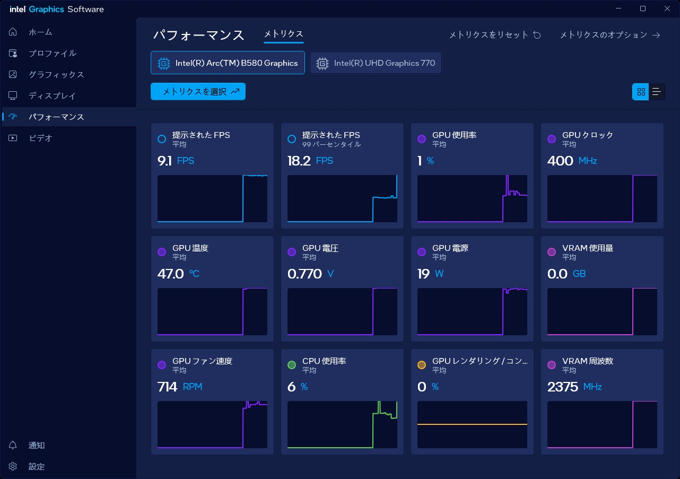Toggle circle on FPS 99パーセンタイル card
Screen dimensions: 680x479
pos(292,139)
